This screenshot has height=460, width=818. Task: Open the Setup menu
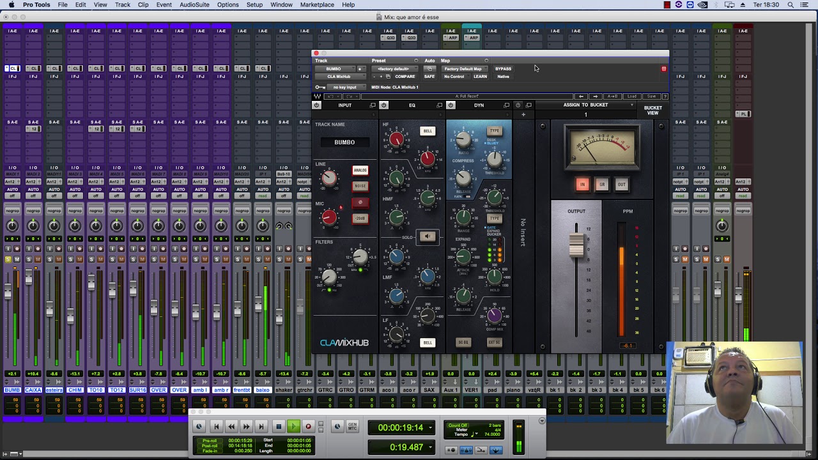[254, 4]
